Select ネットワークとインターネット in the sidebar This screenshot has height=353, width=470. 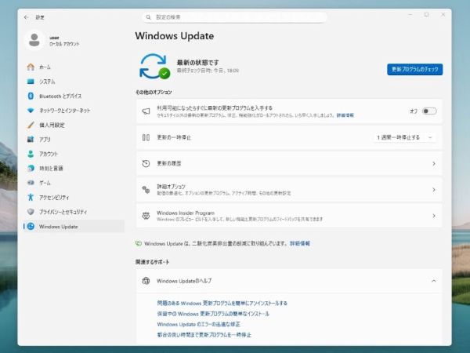74,111
